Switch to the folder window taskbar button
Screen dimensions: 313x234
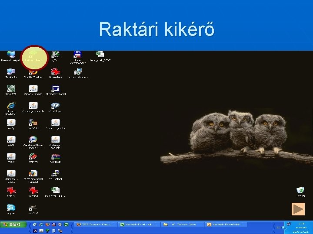[182, 224]
